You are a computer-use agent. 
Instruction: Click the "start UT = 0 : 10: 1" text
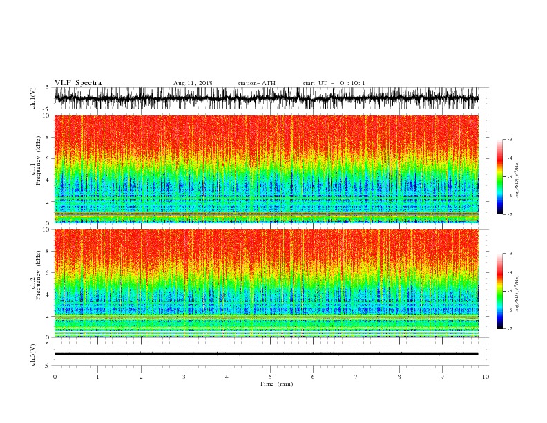coord(334,83)
